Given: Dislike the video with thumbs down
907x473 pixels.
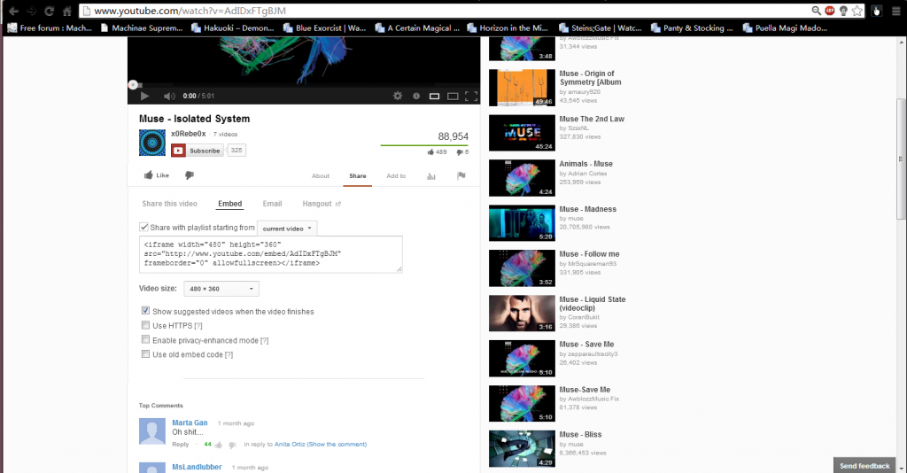Looking at the screenshot, I should [190, 175].
